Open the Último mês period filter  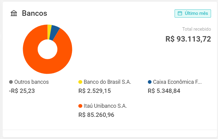193,13
